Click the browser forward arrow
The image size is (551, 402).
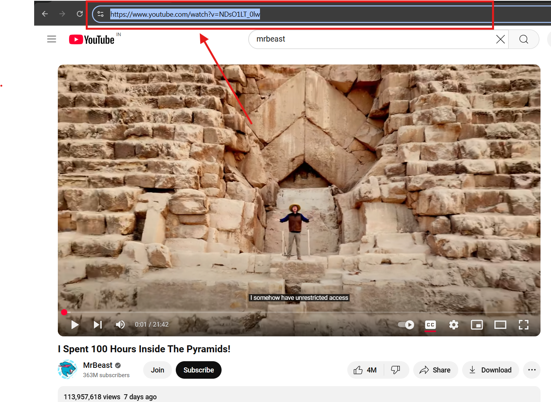point(62,14)
